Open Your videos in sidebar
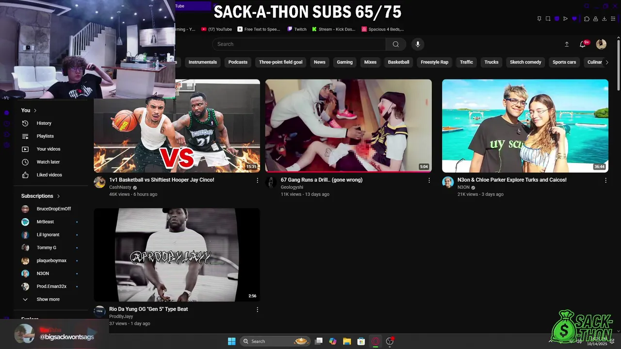This screenshot has width=621, height=349. pyautogui.click(x=49, y=149)
